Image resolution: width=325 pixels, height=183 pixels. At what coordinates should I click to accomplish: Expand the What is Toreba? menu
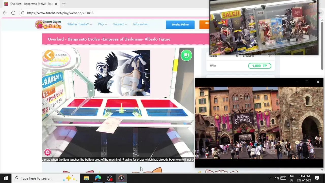pos(80,24)
